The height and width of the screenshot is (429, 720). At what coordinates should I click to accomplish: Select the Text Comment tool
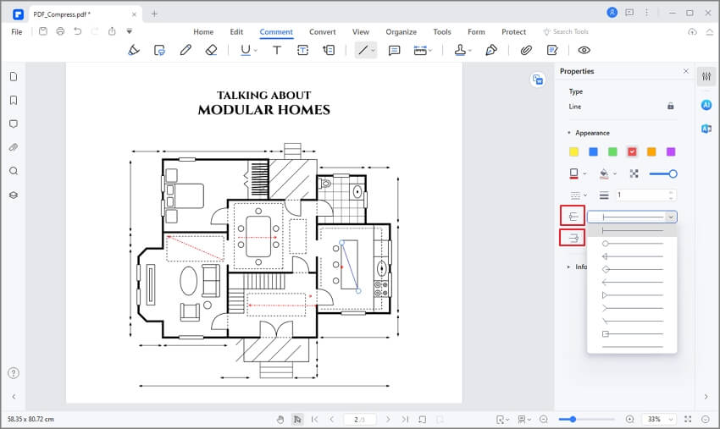pos(277,50)
